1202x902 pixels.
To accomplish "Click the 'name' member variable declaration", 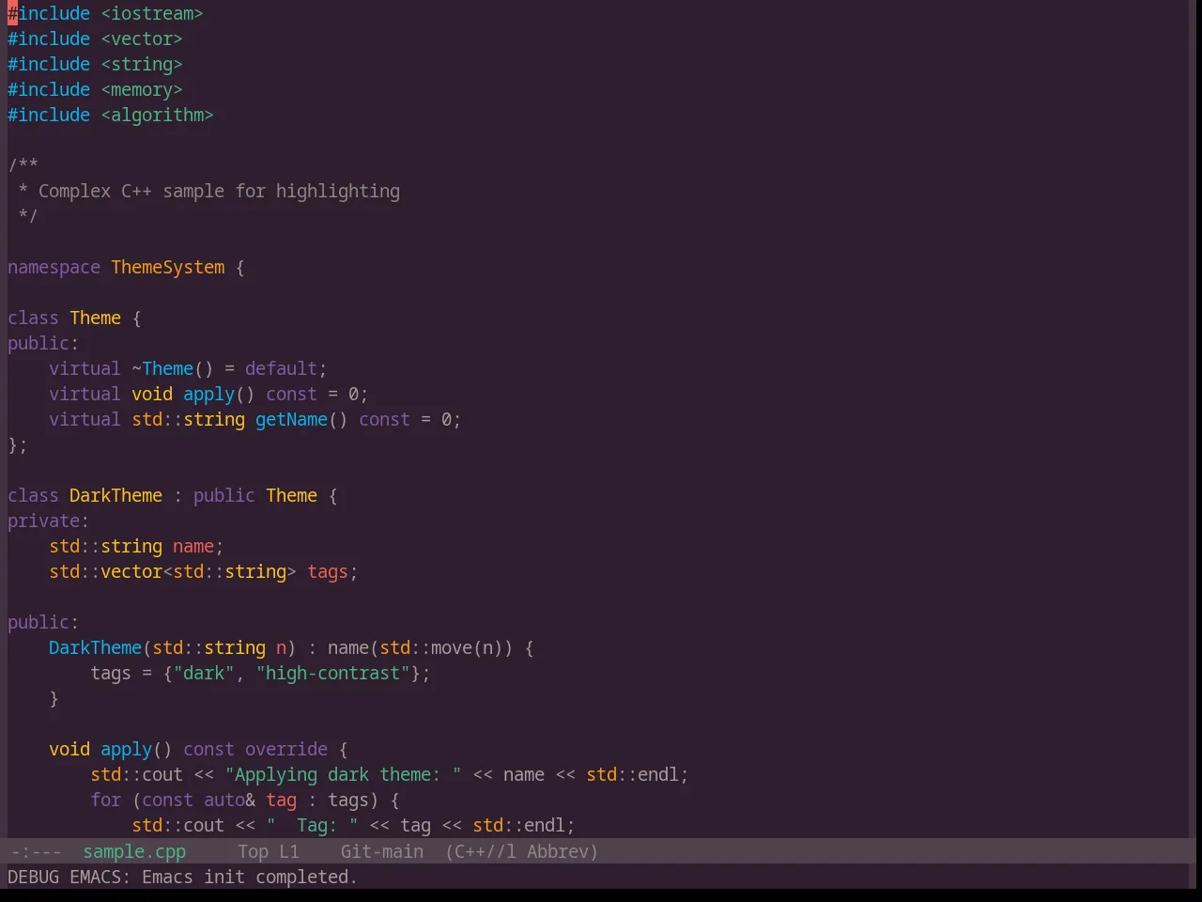I will tap(193, 546).
